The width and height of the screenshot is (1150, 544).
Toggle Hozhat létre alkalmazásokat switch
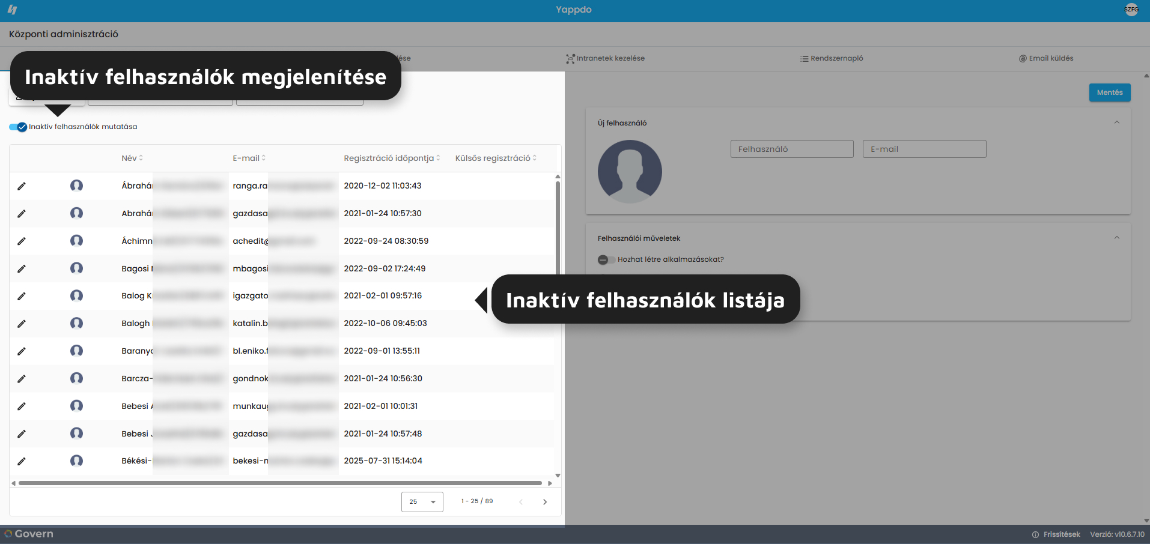pyautogui.click(x=606, y=259)
